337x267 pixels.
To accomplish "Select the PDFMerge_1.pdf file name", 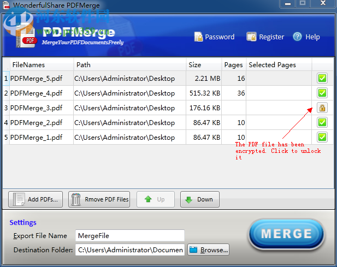I will (37, 137).
